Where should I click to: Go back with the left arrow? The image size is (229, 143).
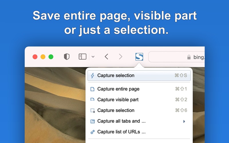click(106, 57)
